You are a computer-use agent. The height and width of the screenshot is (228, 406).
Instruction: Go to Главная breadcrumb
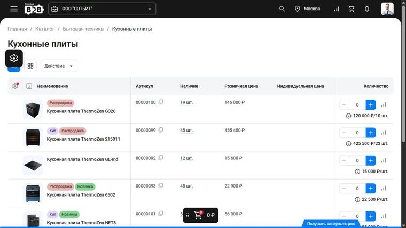pos(17,29)
